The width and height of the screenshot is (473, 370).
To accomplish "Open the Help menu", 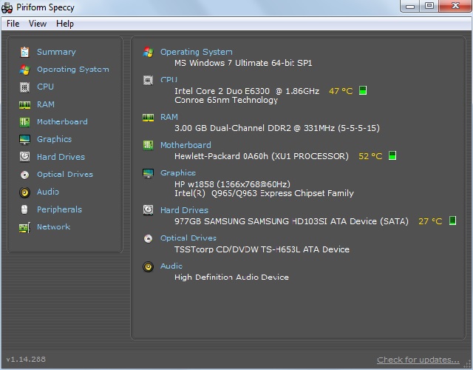I will (65, 24).
